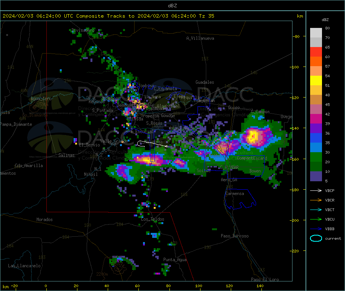The width and height of the screenshot is (345, 291).
Task: Click the 'Carmensa' map label
Action: [x=235, y=193]
